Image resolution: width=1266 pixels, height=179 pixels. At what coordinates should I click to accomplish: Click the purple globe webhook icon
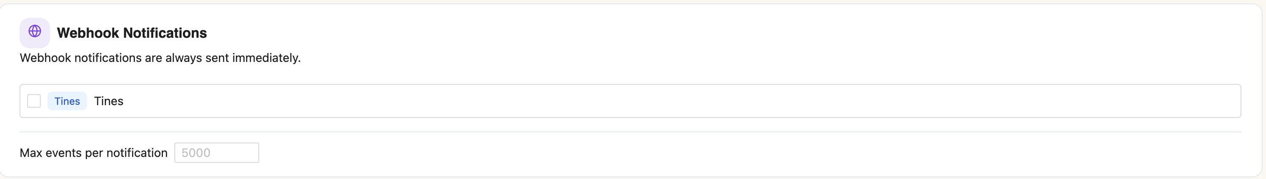coord(34,31)
